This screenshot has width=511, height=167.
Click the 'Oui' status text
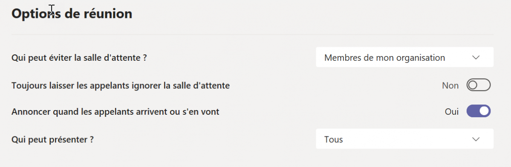(x=452, y=111)
